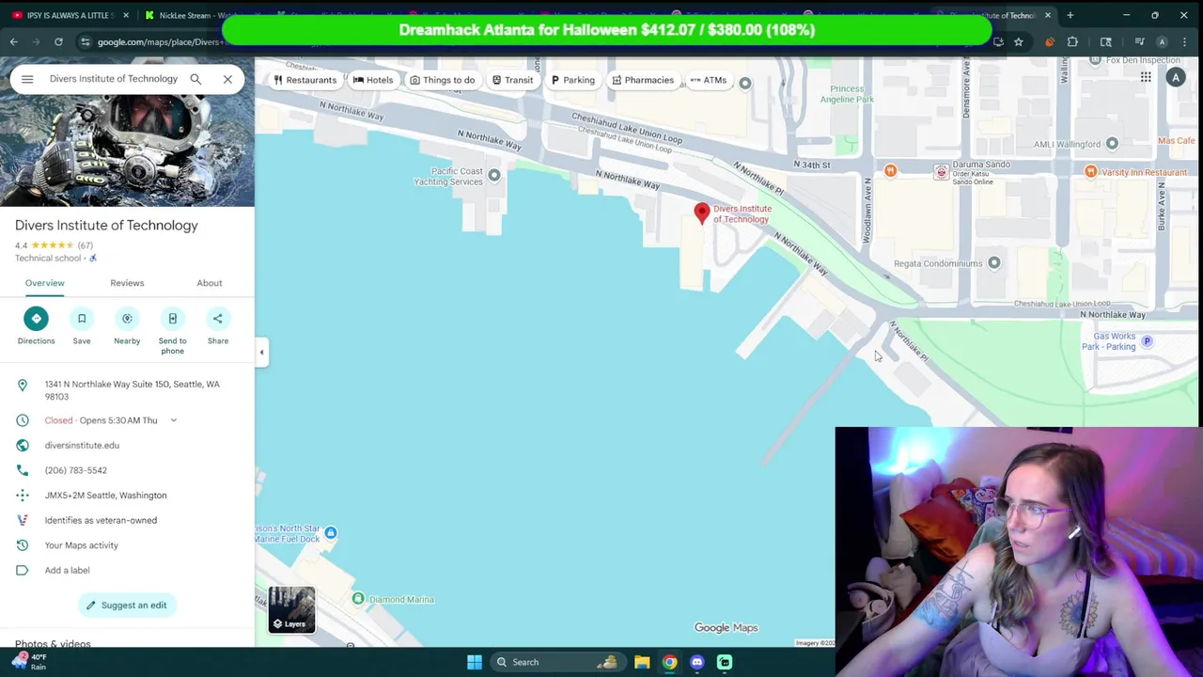
Task: Select the Things to do chip
Action: [442, 80]
